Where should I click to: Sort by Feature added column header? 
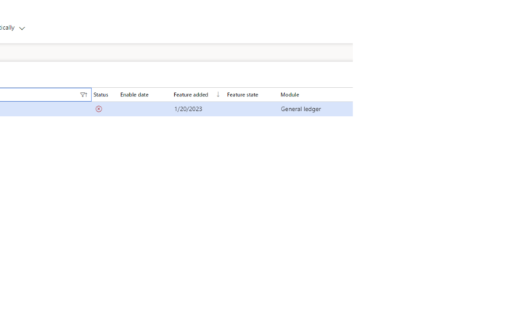pyautogui.click(x=191, y=94)
